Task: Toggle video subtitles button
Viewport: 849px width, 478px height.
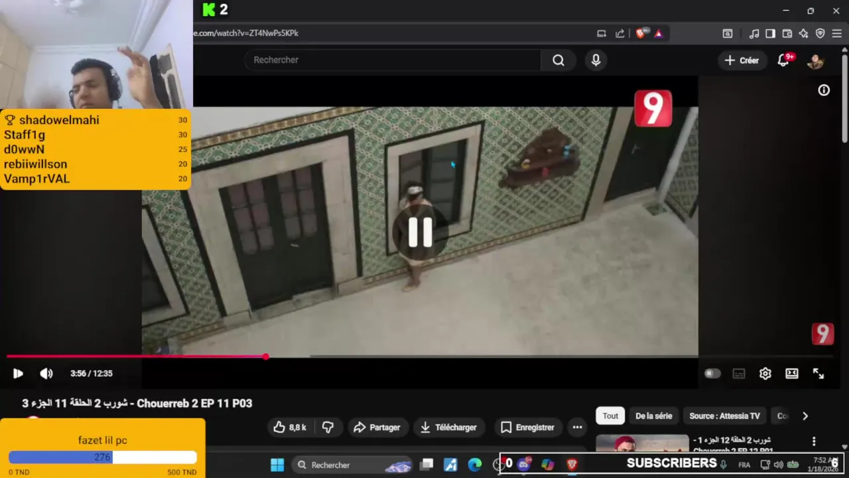Action: 739,374
